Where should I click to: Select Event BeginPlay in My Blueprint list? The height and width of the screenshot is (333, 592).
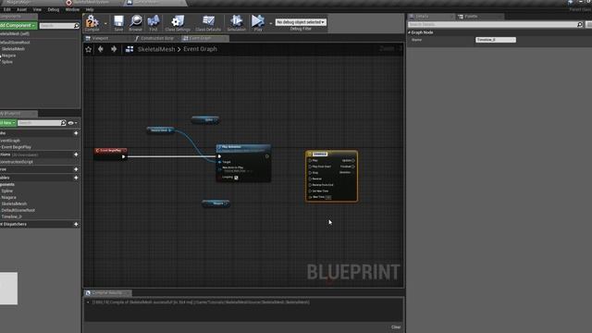[17, 147]
